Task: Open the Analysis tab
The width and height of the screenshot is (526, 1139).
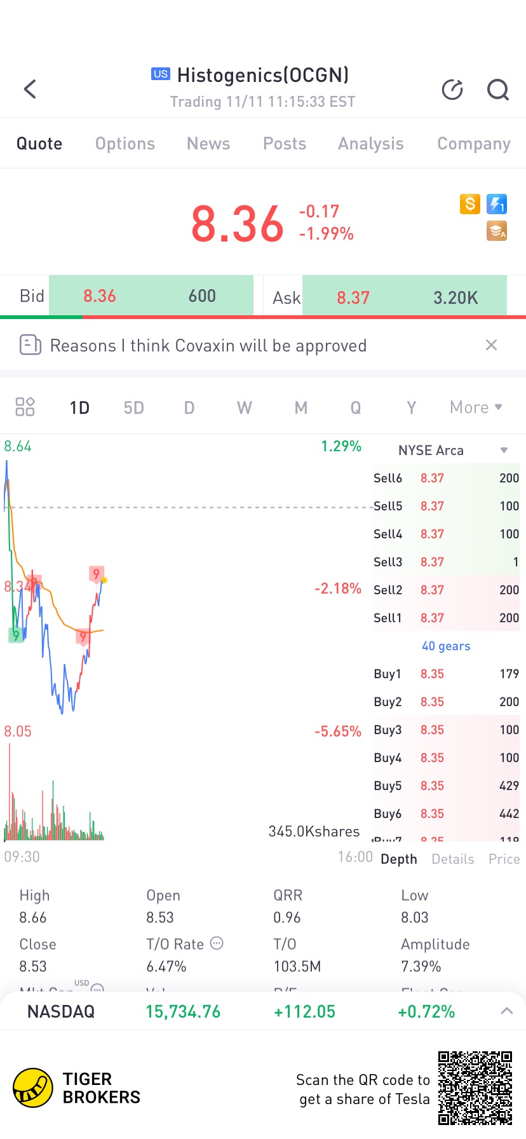Action: click(x=371, y=144)
